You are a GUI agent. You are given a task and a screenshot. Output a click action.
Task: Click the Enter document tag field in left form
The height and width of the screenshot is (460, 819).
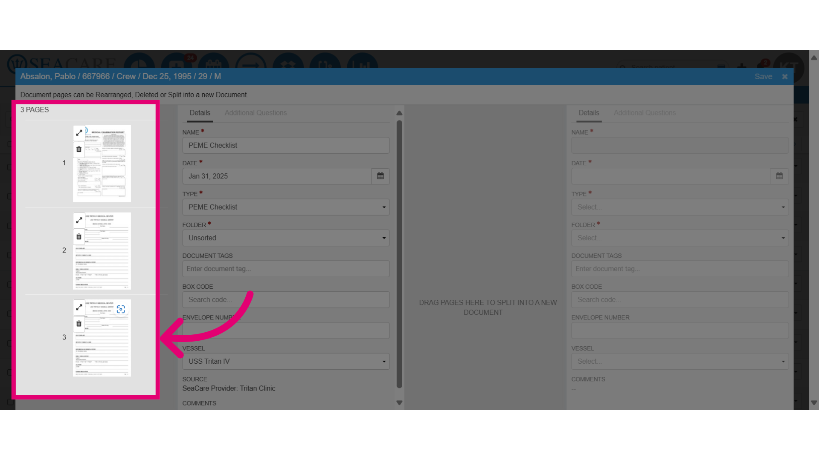pyautogui.click(x=286, y=269)
